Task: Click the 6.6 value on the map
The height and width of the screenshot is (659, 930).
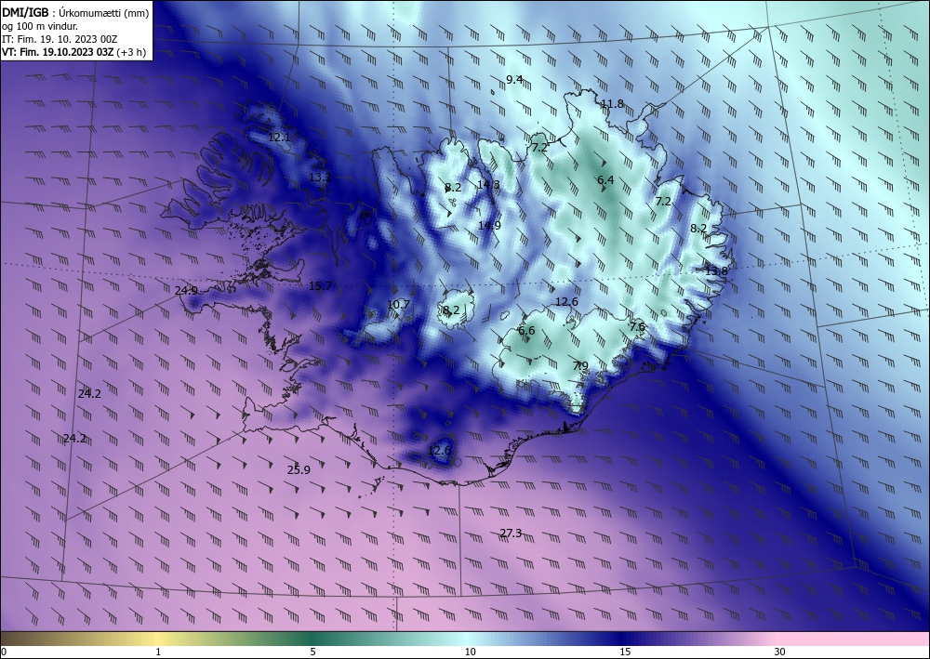Action: click(526, 331)
